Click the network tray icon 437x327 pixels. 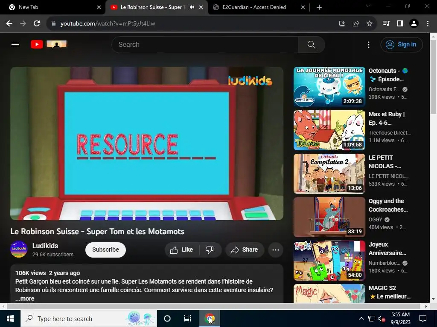(372, 318)
